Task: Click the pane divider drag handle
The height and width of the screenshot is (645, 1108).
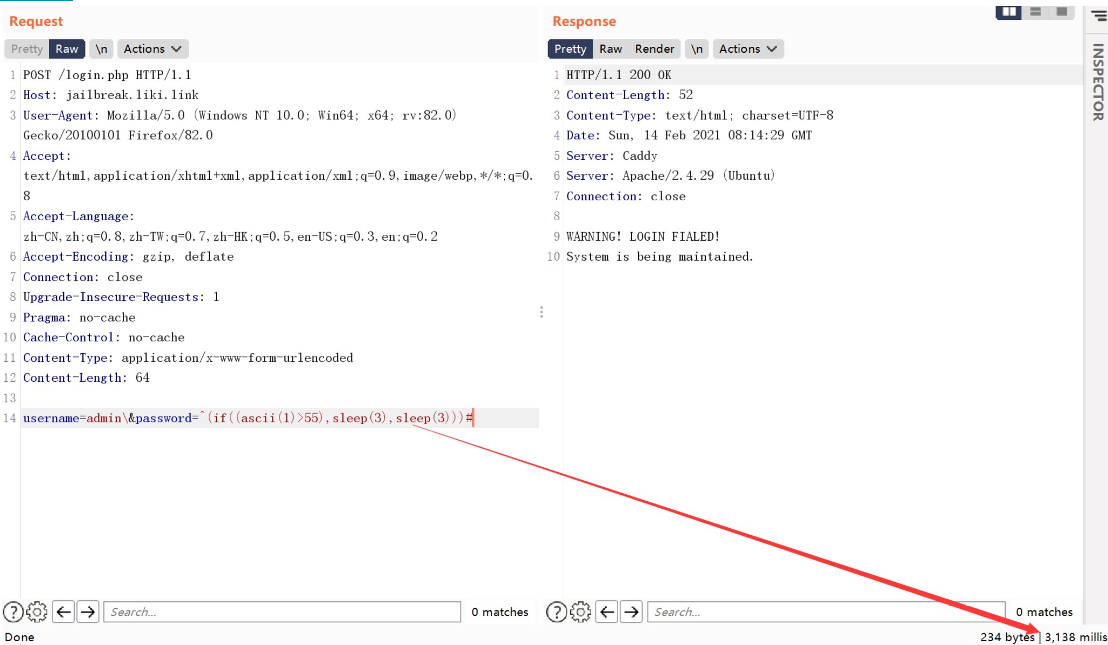Action: (x=541, y=312)
